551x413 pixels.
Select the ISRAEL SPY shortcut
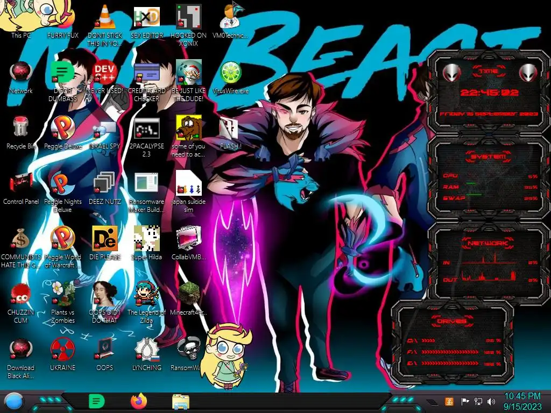tap(105, 129)
